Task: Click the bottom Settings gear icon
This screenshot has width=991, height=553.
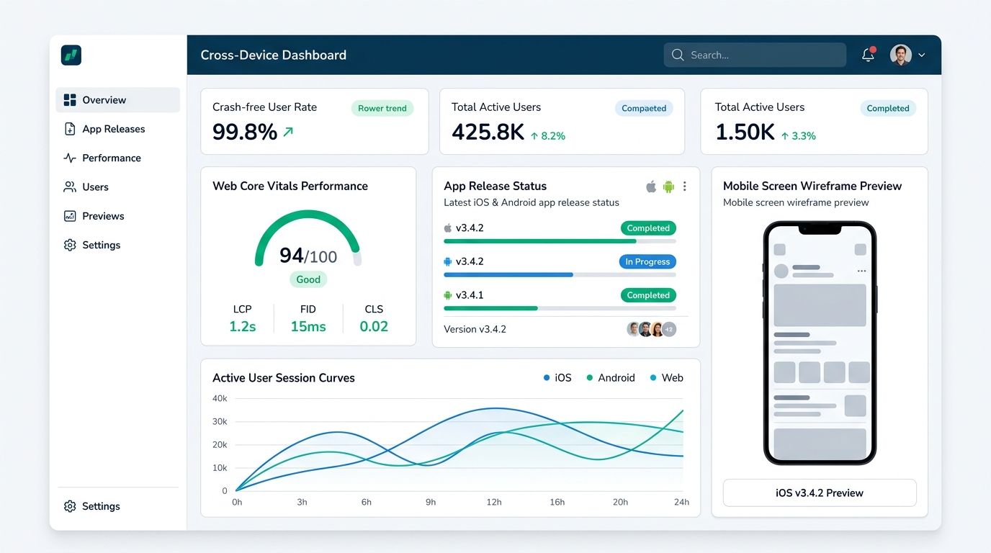Action: click(x=70, y=506)
